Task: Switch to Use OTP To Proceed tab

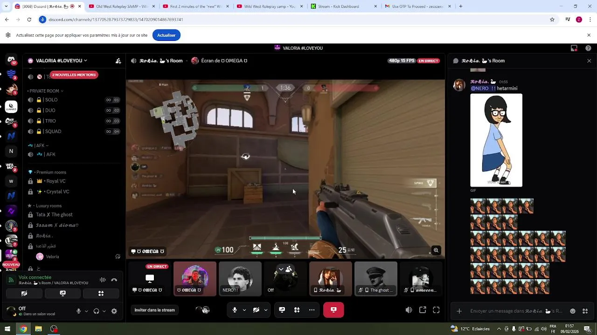Action: (417, 7)
